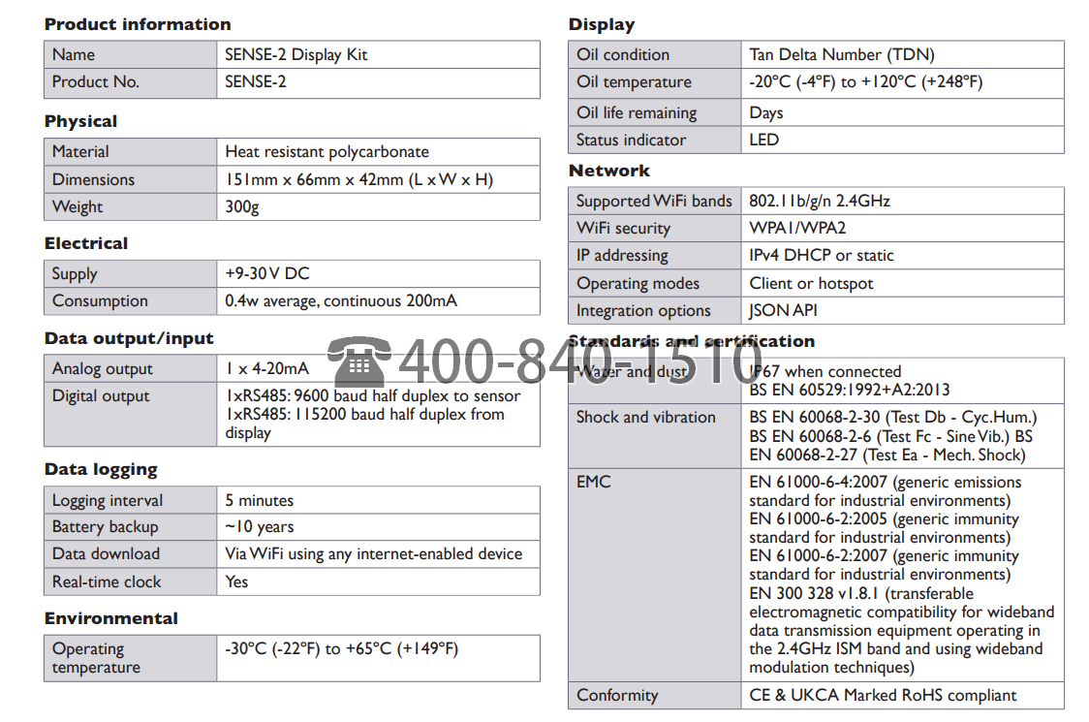Click the 'Conformity' label cell
1089x722 pixels.
pos(655,696)
